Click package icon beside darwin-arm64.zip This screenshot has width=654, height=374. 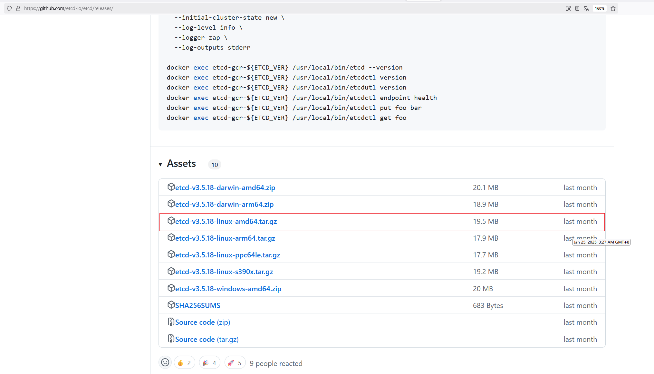point(171,204)
